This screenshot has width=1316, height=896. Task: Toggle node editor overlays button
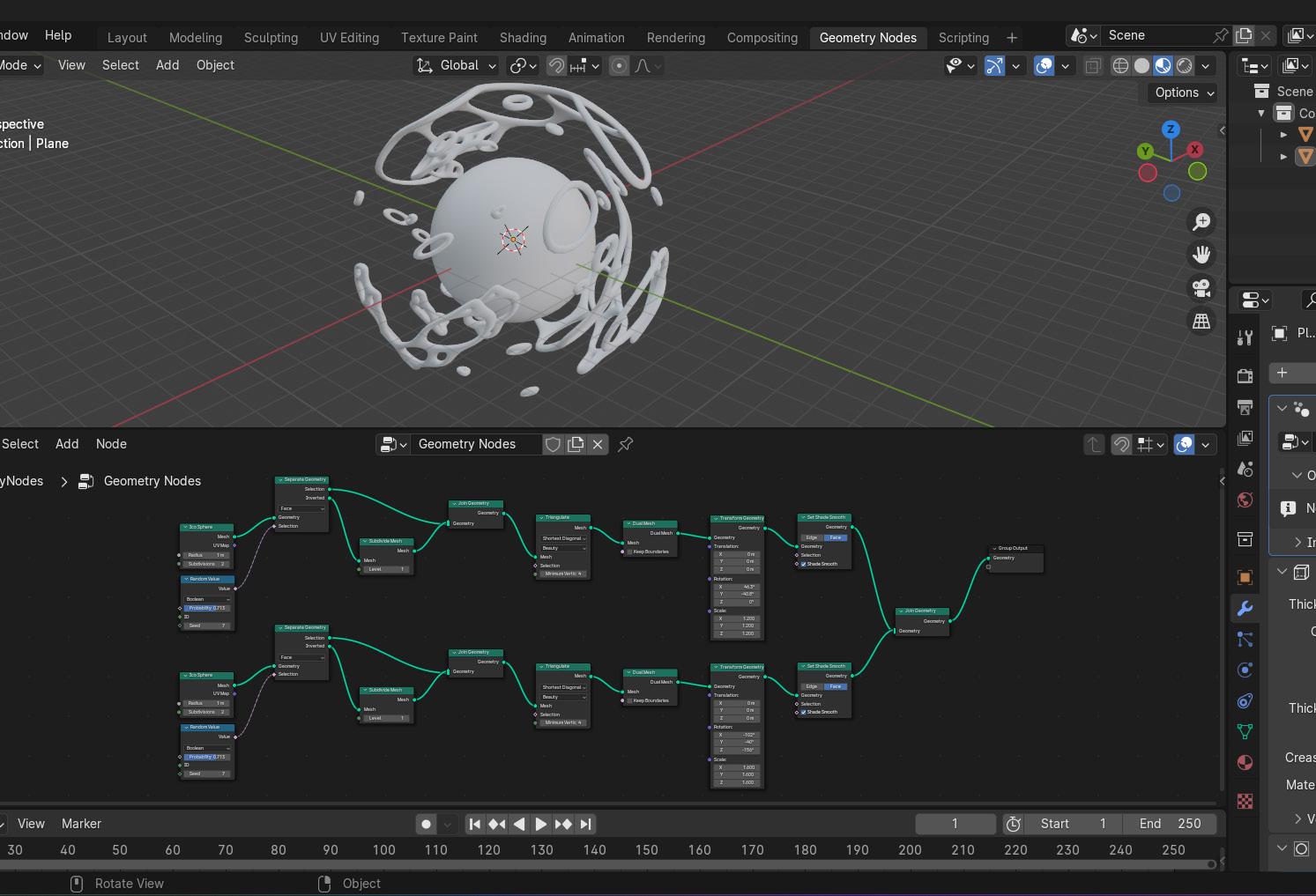coord(1184,444)
